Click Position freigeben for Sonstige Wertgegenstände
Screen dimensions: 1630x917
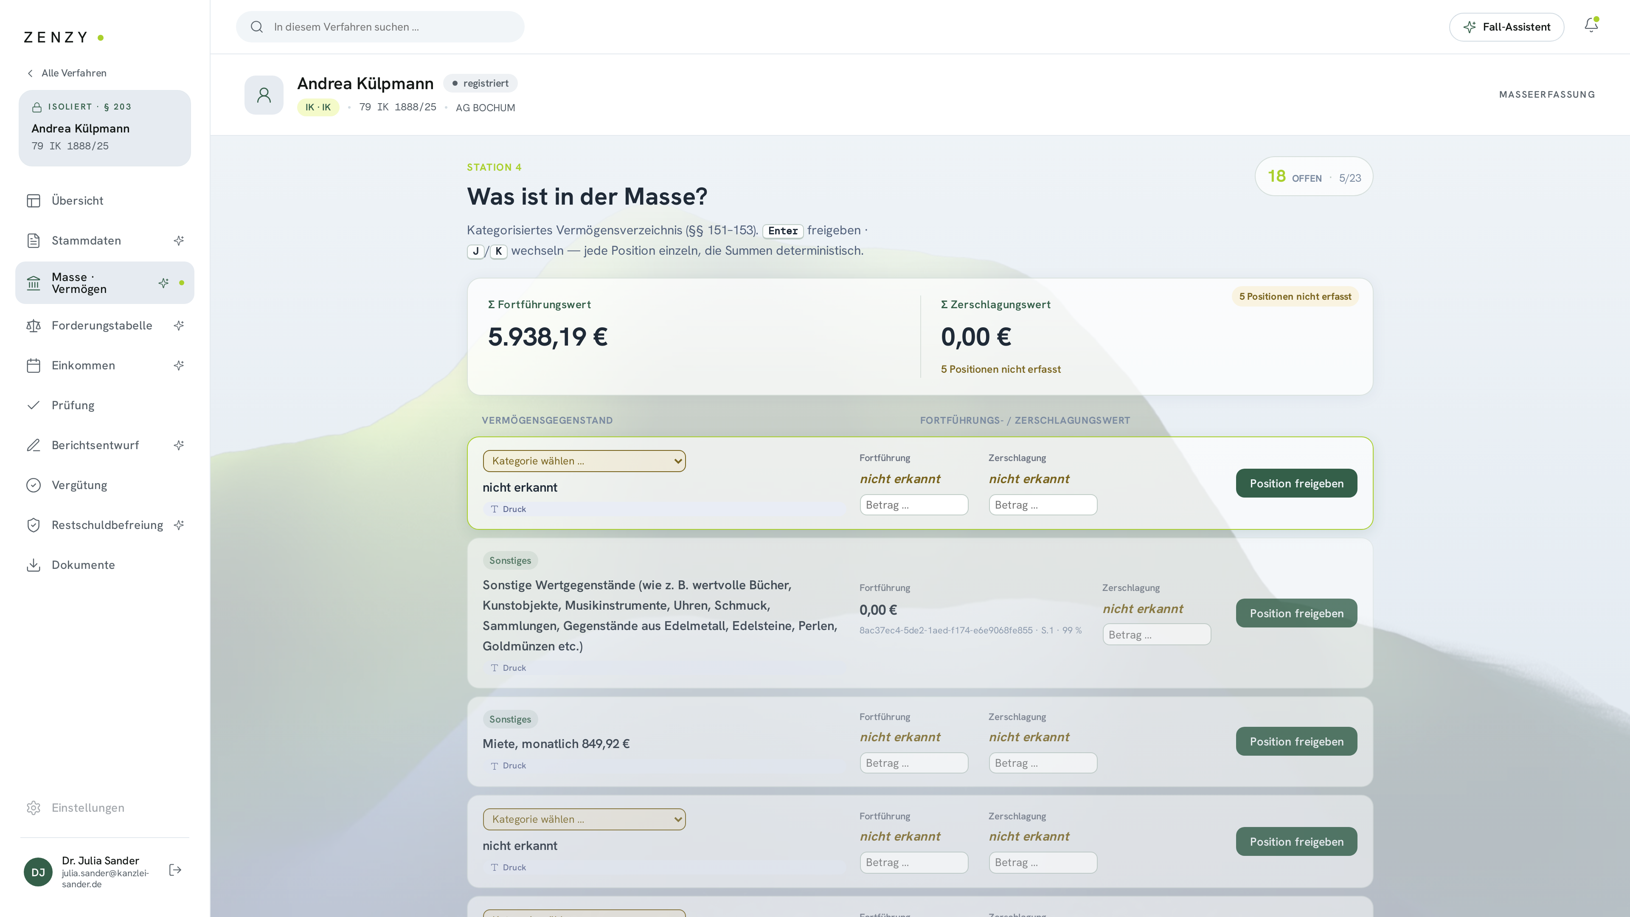pos(1296,613)
